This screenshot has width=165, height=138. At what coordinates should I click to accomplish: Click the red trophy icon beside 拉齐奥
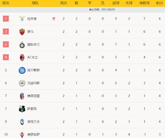tap(54, 19)
